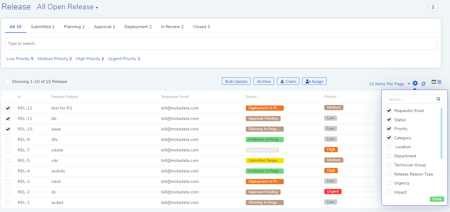Click In Review status badge for REL-9
This screenshot has width=450, height=212.
(265, 140)
